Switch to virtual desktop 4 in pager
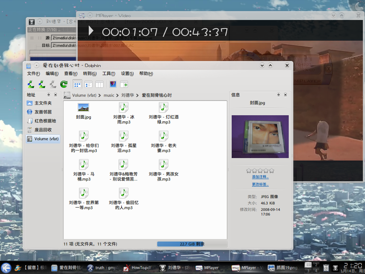 click(x=316, y=271)
